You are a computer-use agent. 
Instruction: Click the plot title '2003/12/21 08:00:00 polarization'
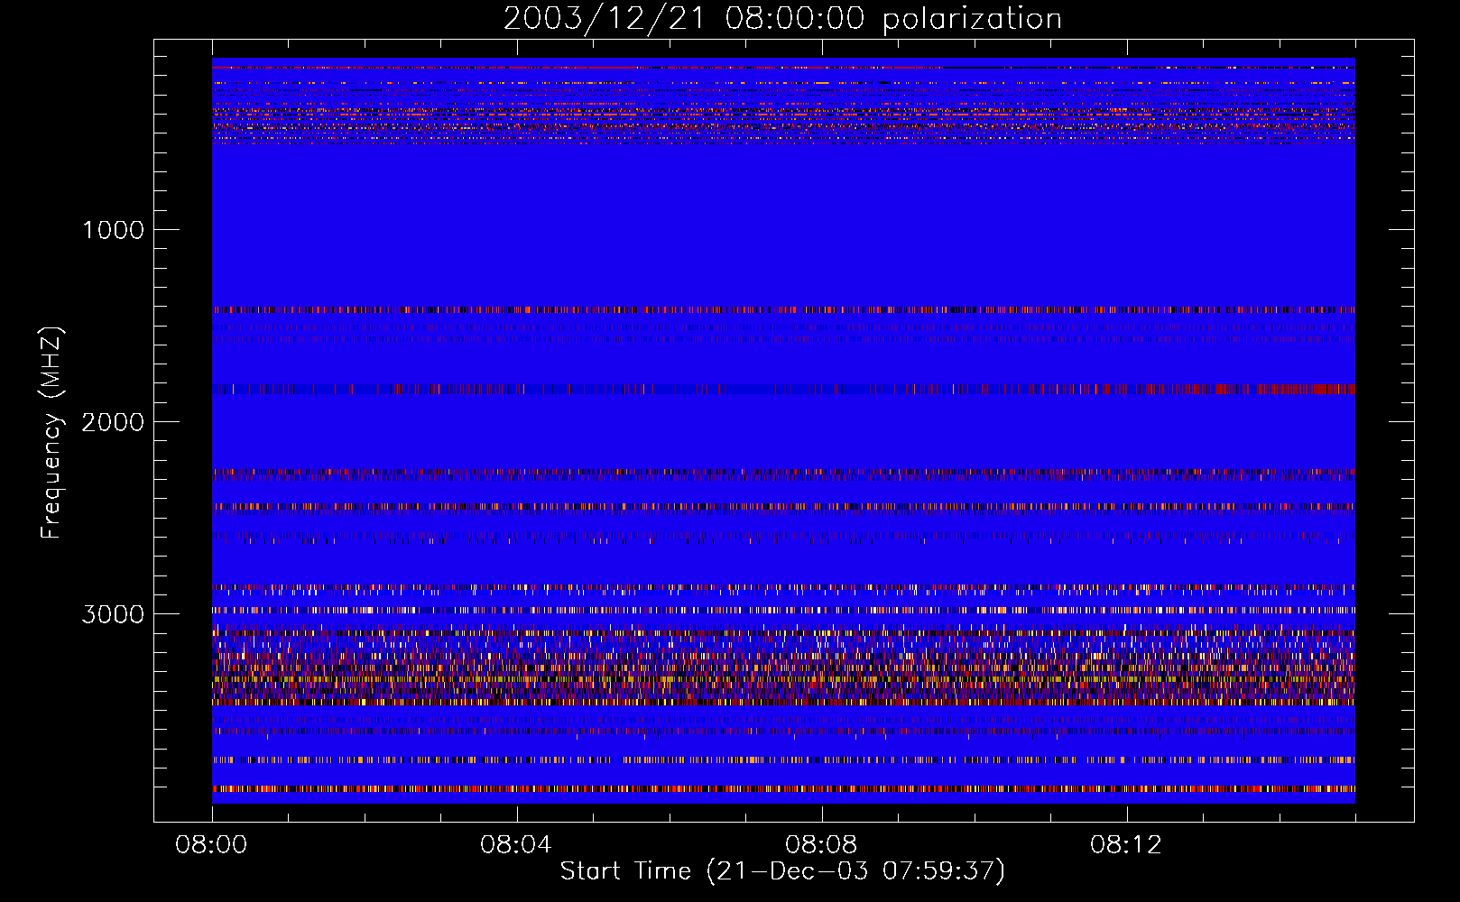[782, 19]
